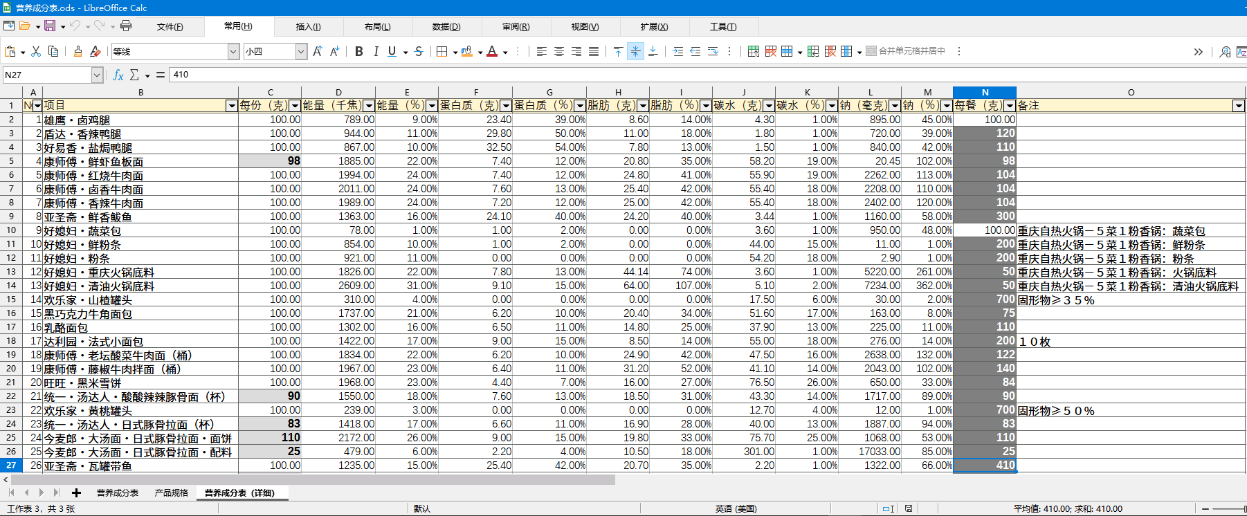Click the Delete Rows icon
Viewport: 1247px width, 516px height.
771,51
